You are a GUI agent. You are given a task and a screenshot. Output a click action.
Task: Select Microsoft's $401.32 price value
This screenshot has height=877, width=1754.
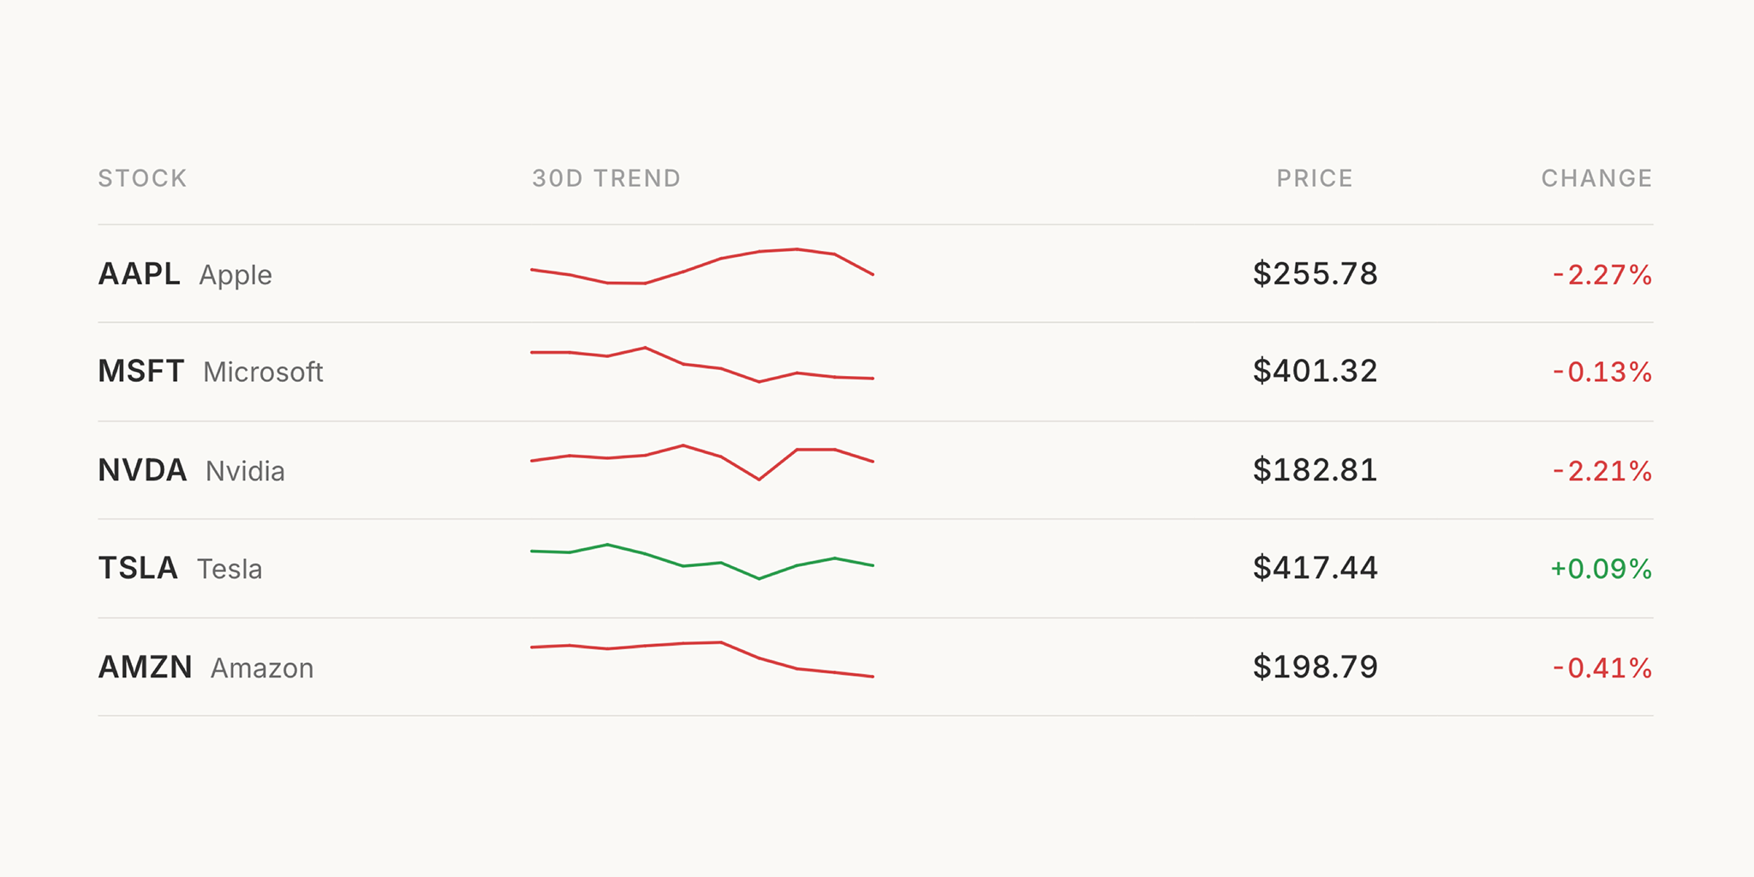tap(1315, 372)
